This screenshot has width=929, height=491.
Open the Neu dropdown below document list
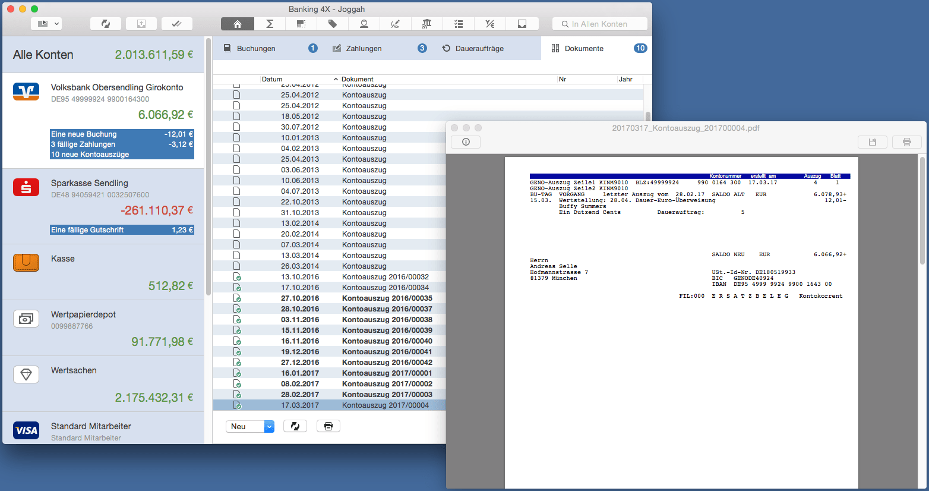[x=250, y=426]
